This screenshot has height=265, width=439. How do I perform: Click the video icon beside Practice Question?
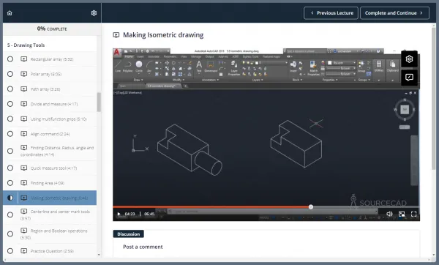(x=24, y=251)
